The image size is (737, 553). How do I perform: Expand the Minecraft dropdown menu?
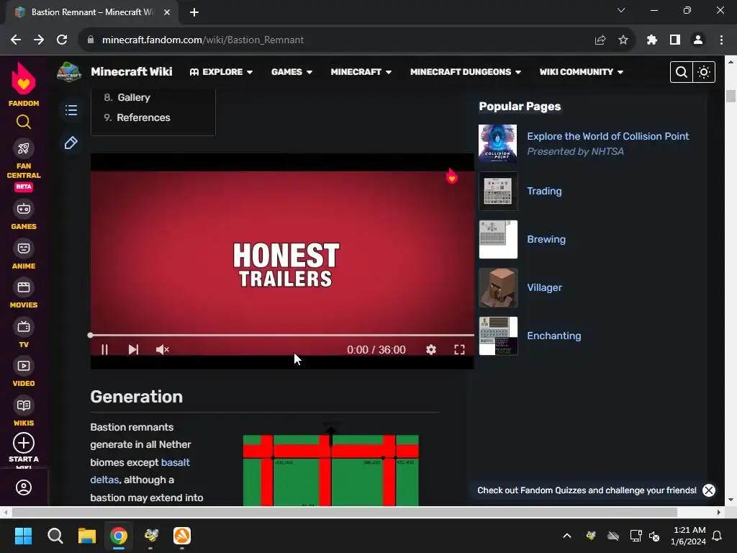(x=361, y=72)
